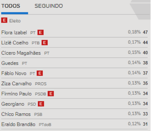Open Cicero Magalhães candidate row
The width and height of the screenshot is (151, 131).
(x=74, y=53)
